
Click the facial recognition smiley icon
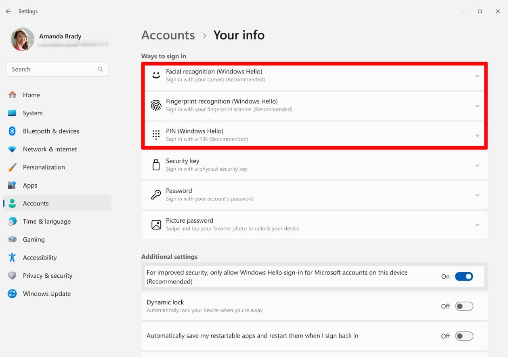click(x=156, y=76)
